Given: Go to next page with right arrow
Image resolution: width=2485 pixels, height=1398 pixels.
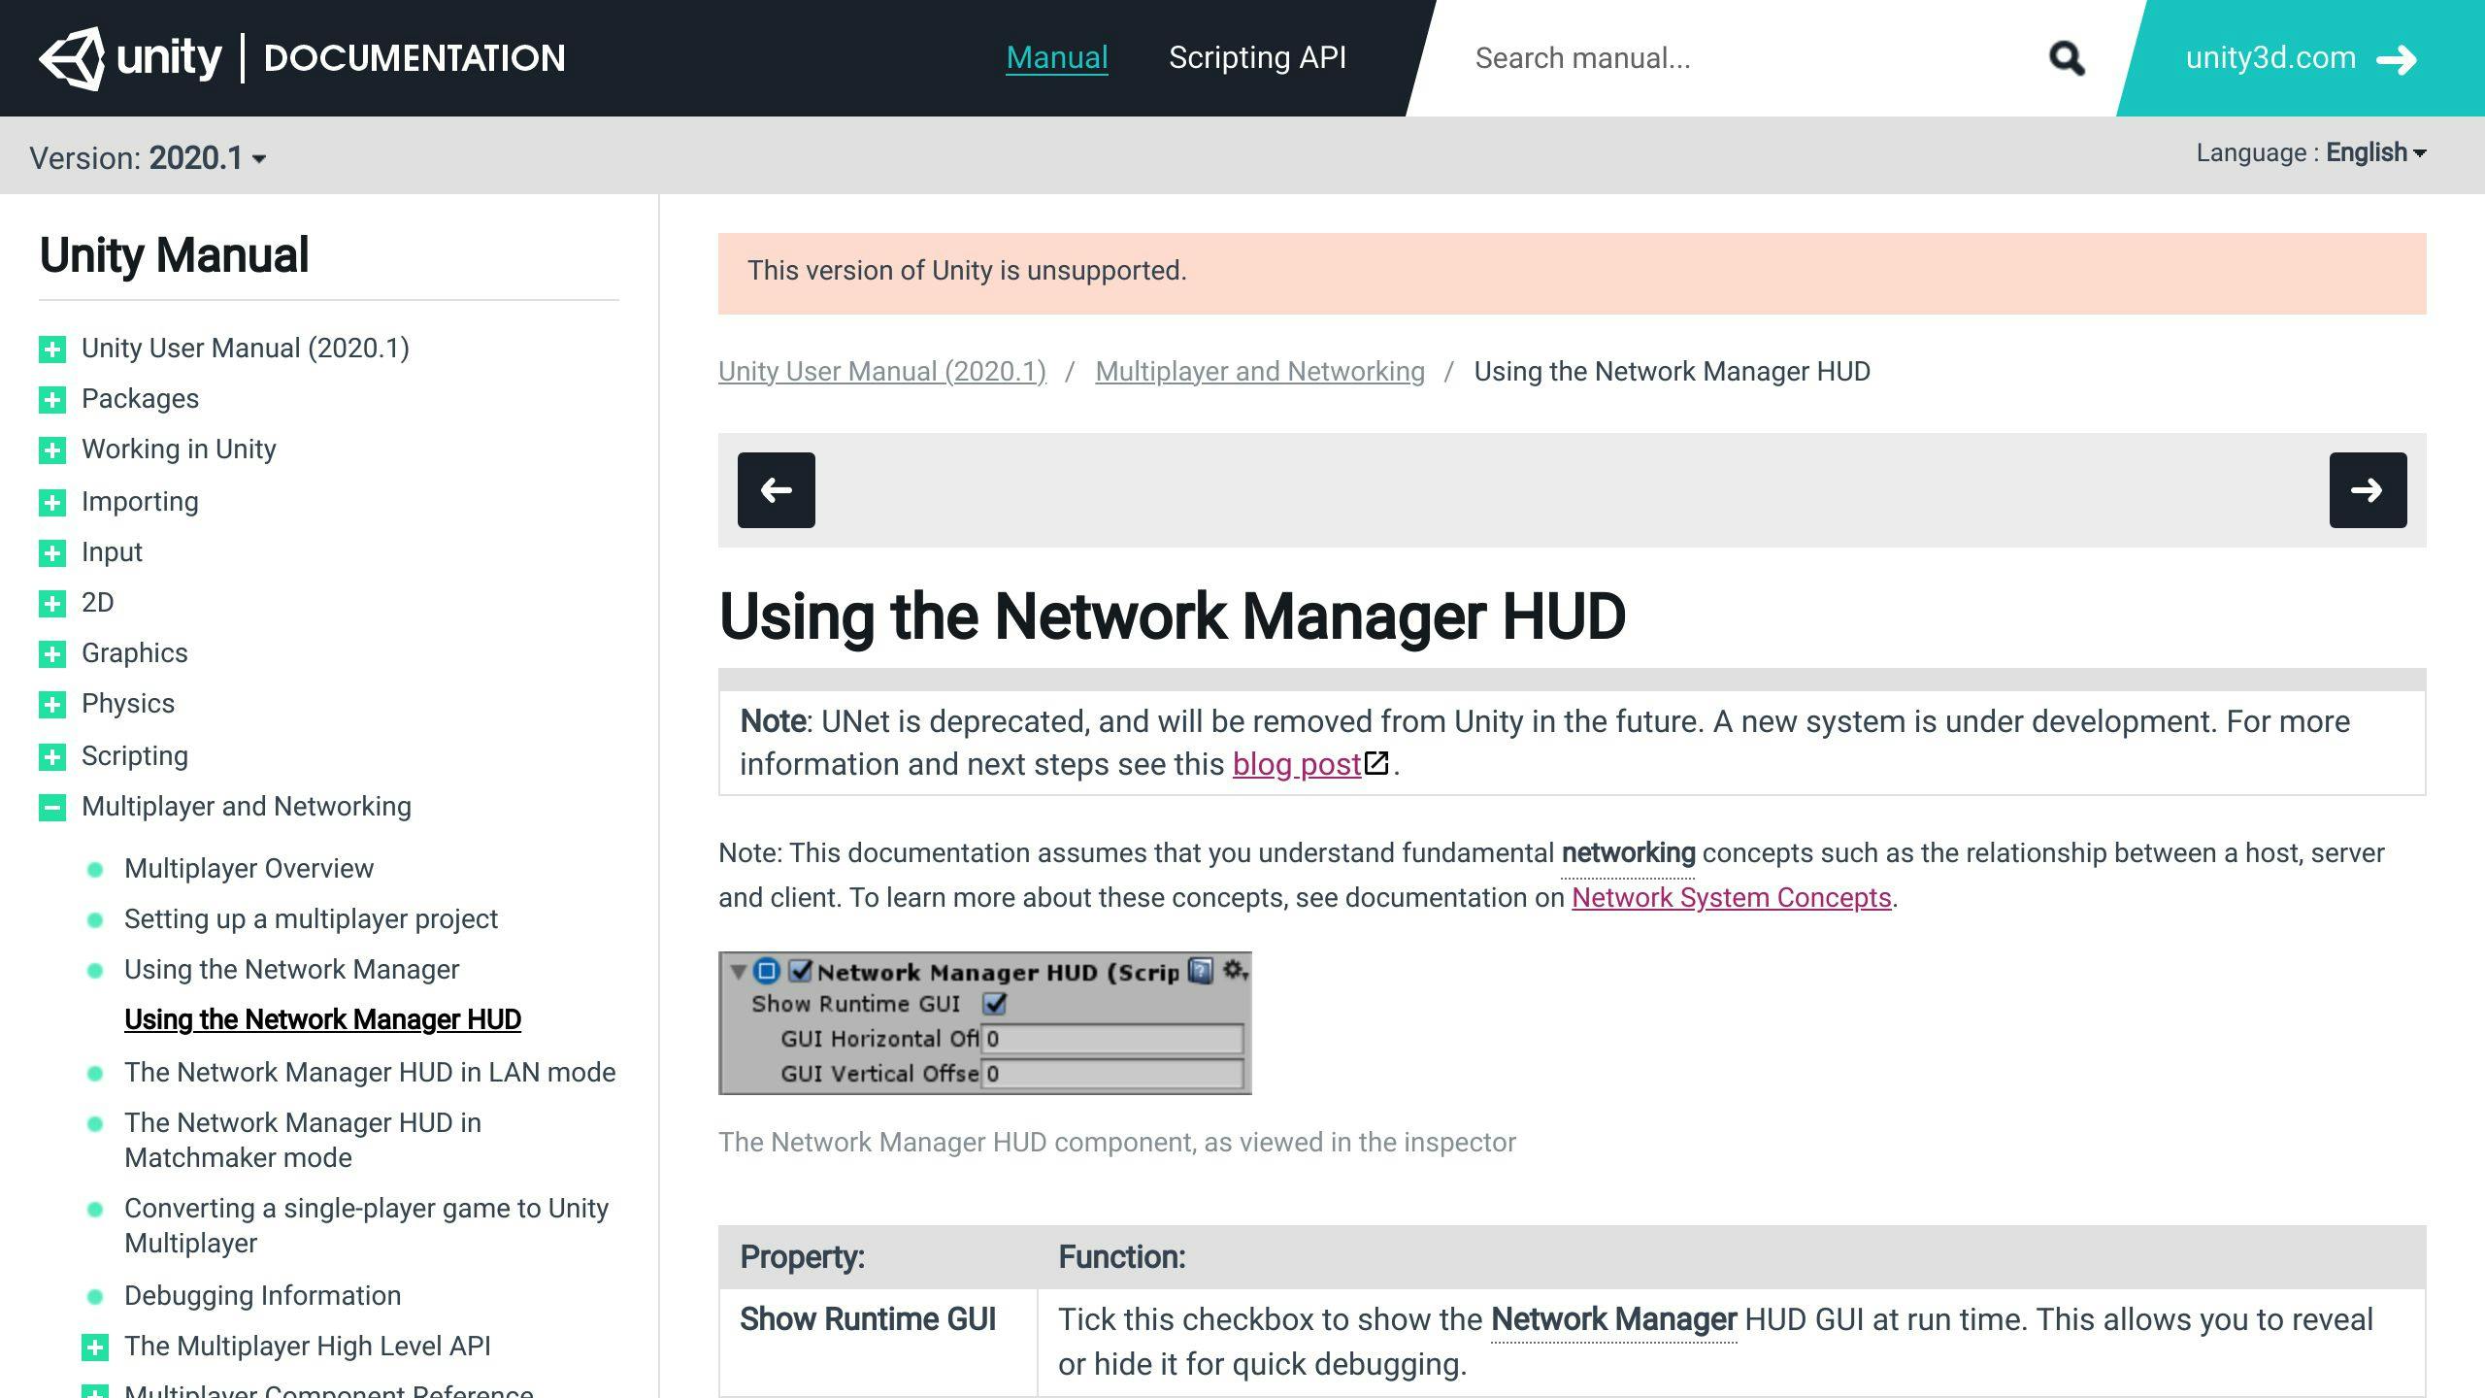Looking at the screenshot, I should point(2368,490).
